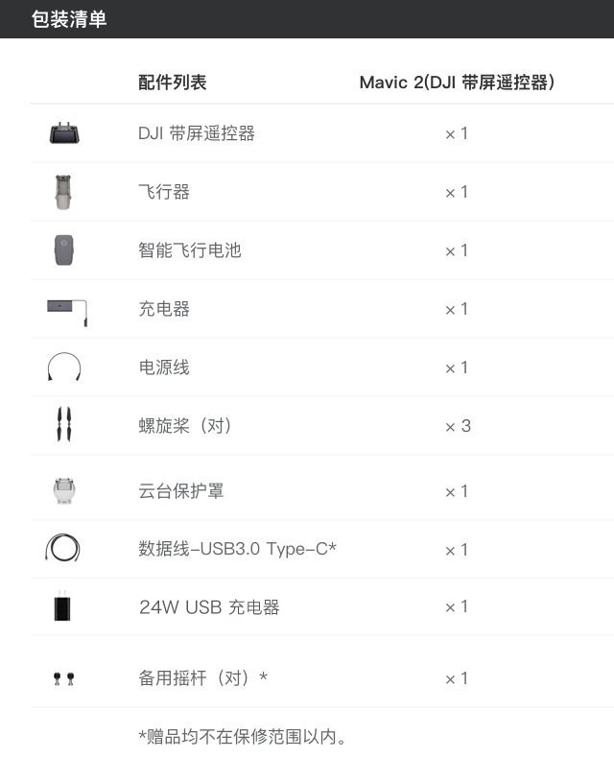Image resolution: width=614 pixels, height=782 pixels.
Task: Select the black 24W USB charger icon
Action: click(x=62, y=605)
